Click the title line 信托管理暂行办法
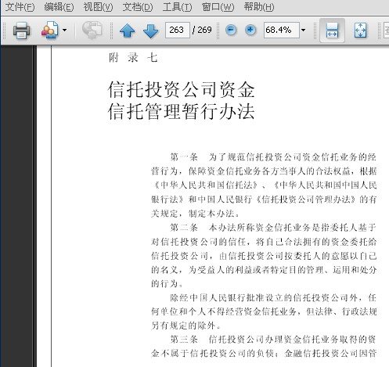This screenshot has width=389, height=367. tap(181, 111)
